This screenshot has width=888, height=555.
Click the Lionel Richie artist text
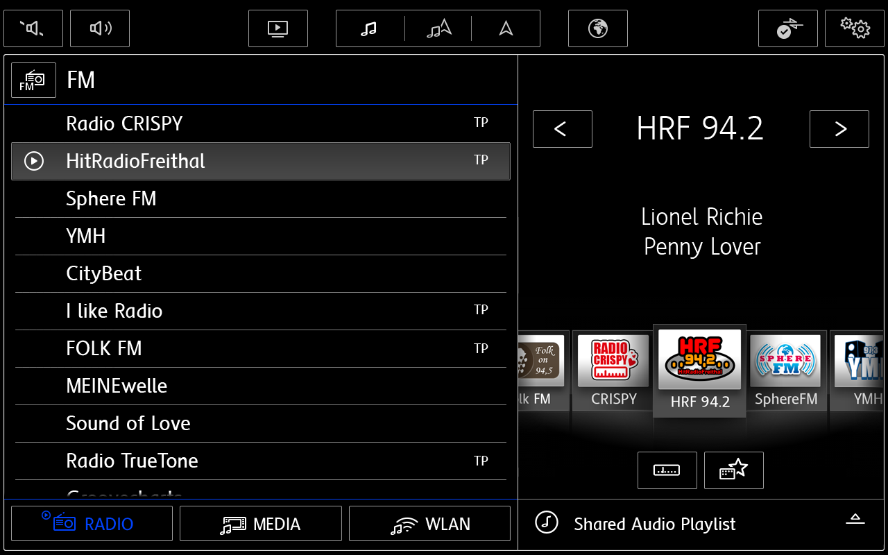(x=702, y=217)
